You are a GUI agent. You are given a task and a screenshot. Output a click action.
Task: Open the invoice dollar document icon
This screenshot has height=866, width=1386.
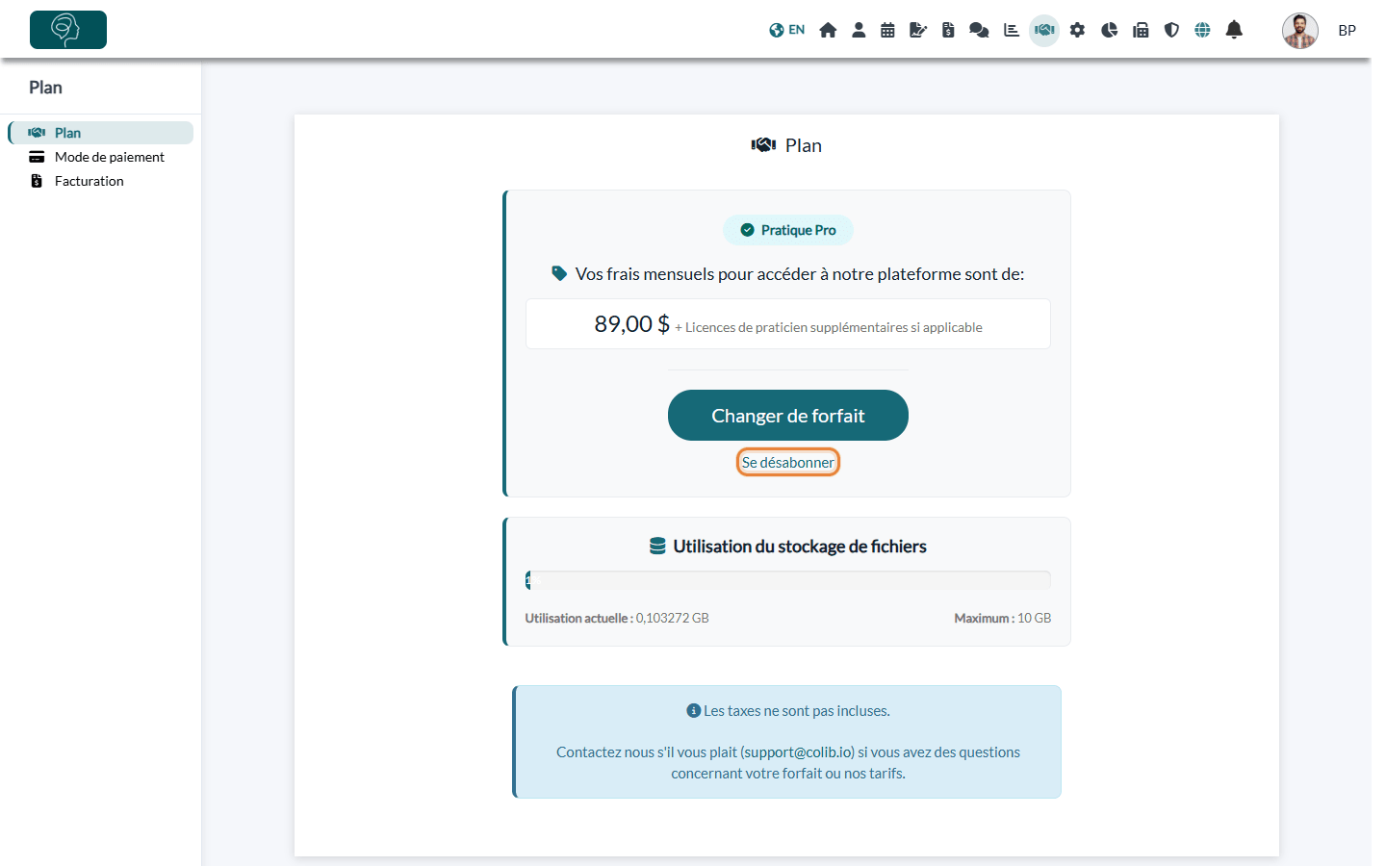(x=948, y=30)
